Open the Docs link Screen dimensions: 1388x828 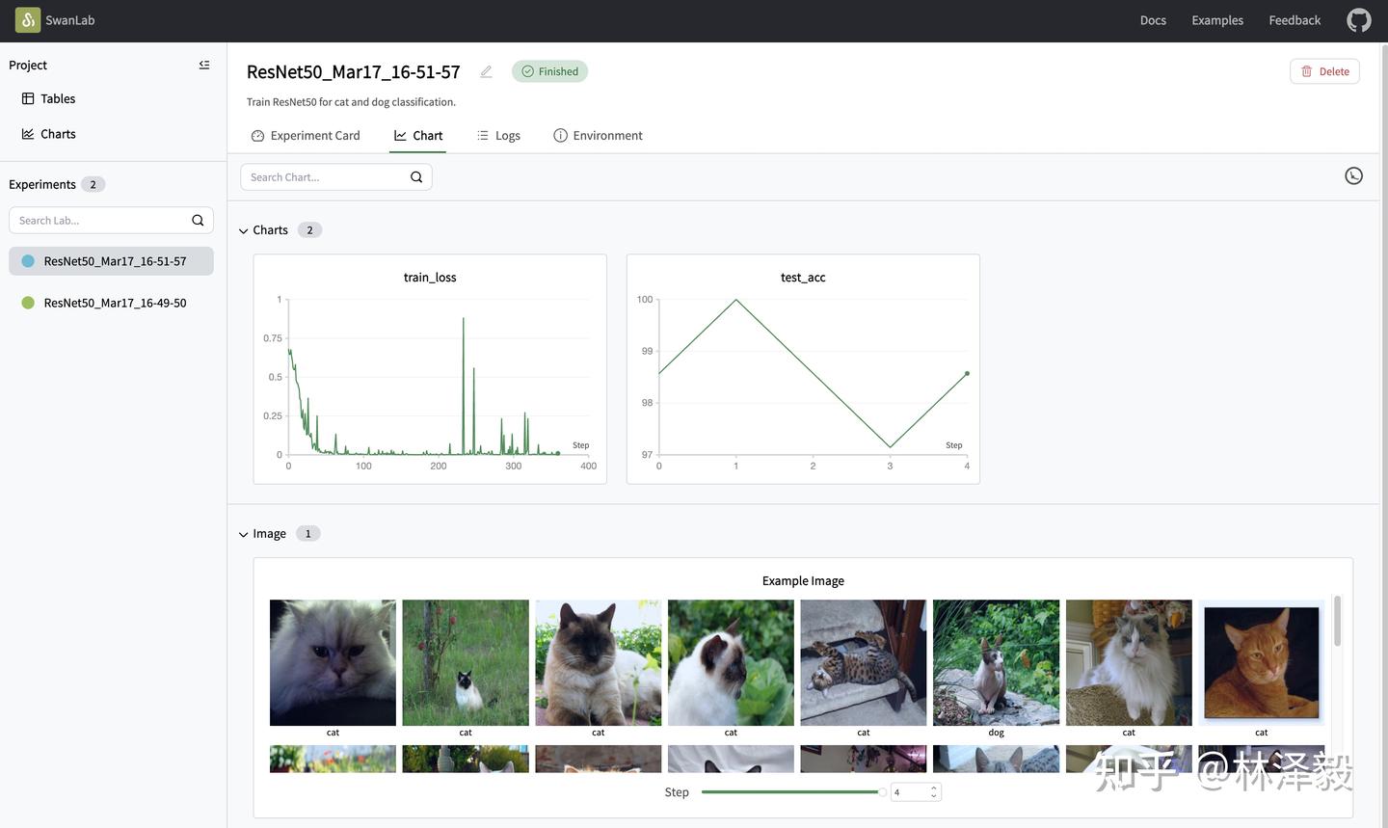(x=1153, y=20)
